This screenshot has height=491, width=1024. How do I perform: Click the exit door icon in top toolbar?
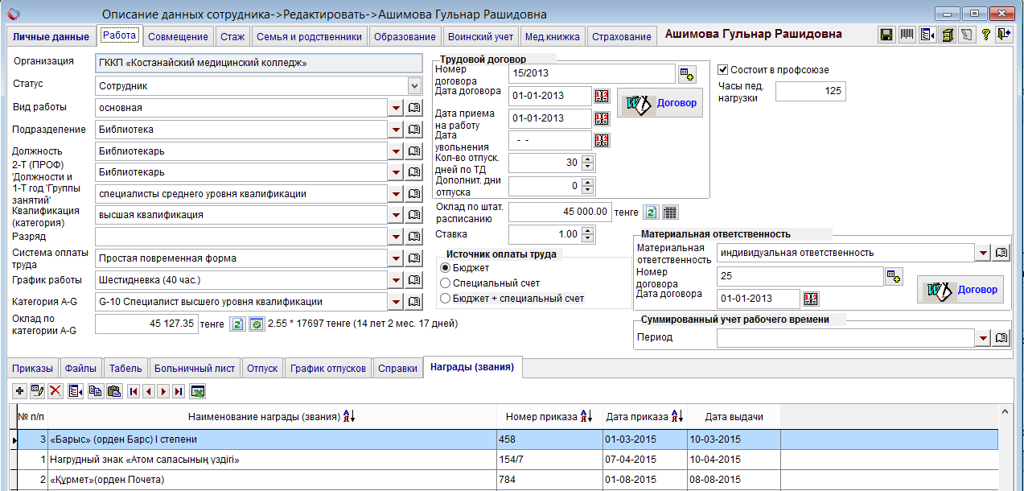click(1003, 35)
